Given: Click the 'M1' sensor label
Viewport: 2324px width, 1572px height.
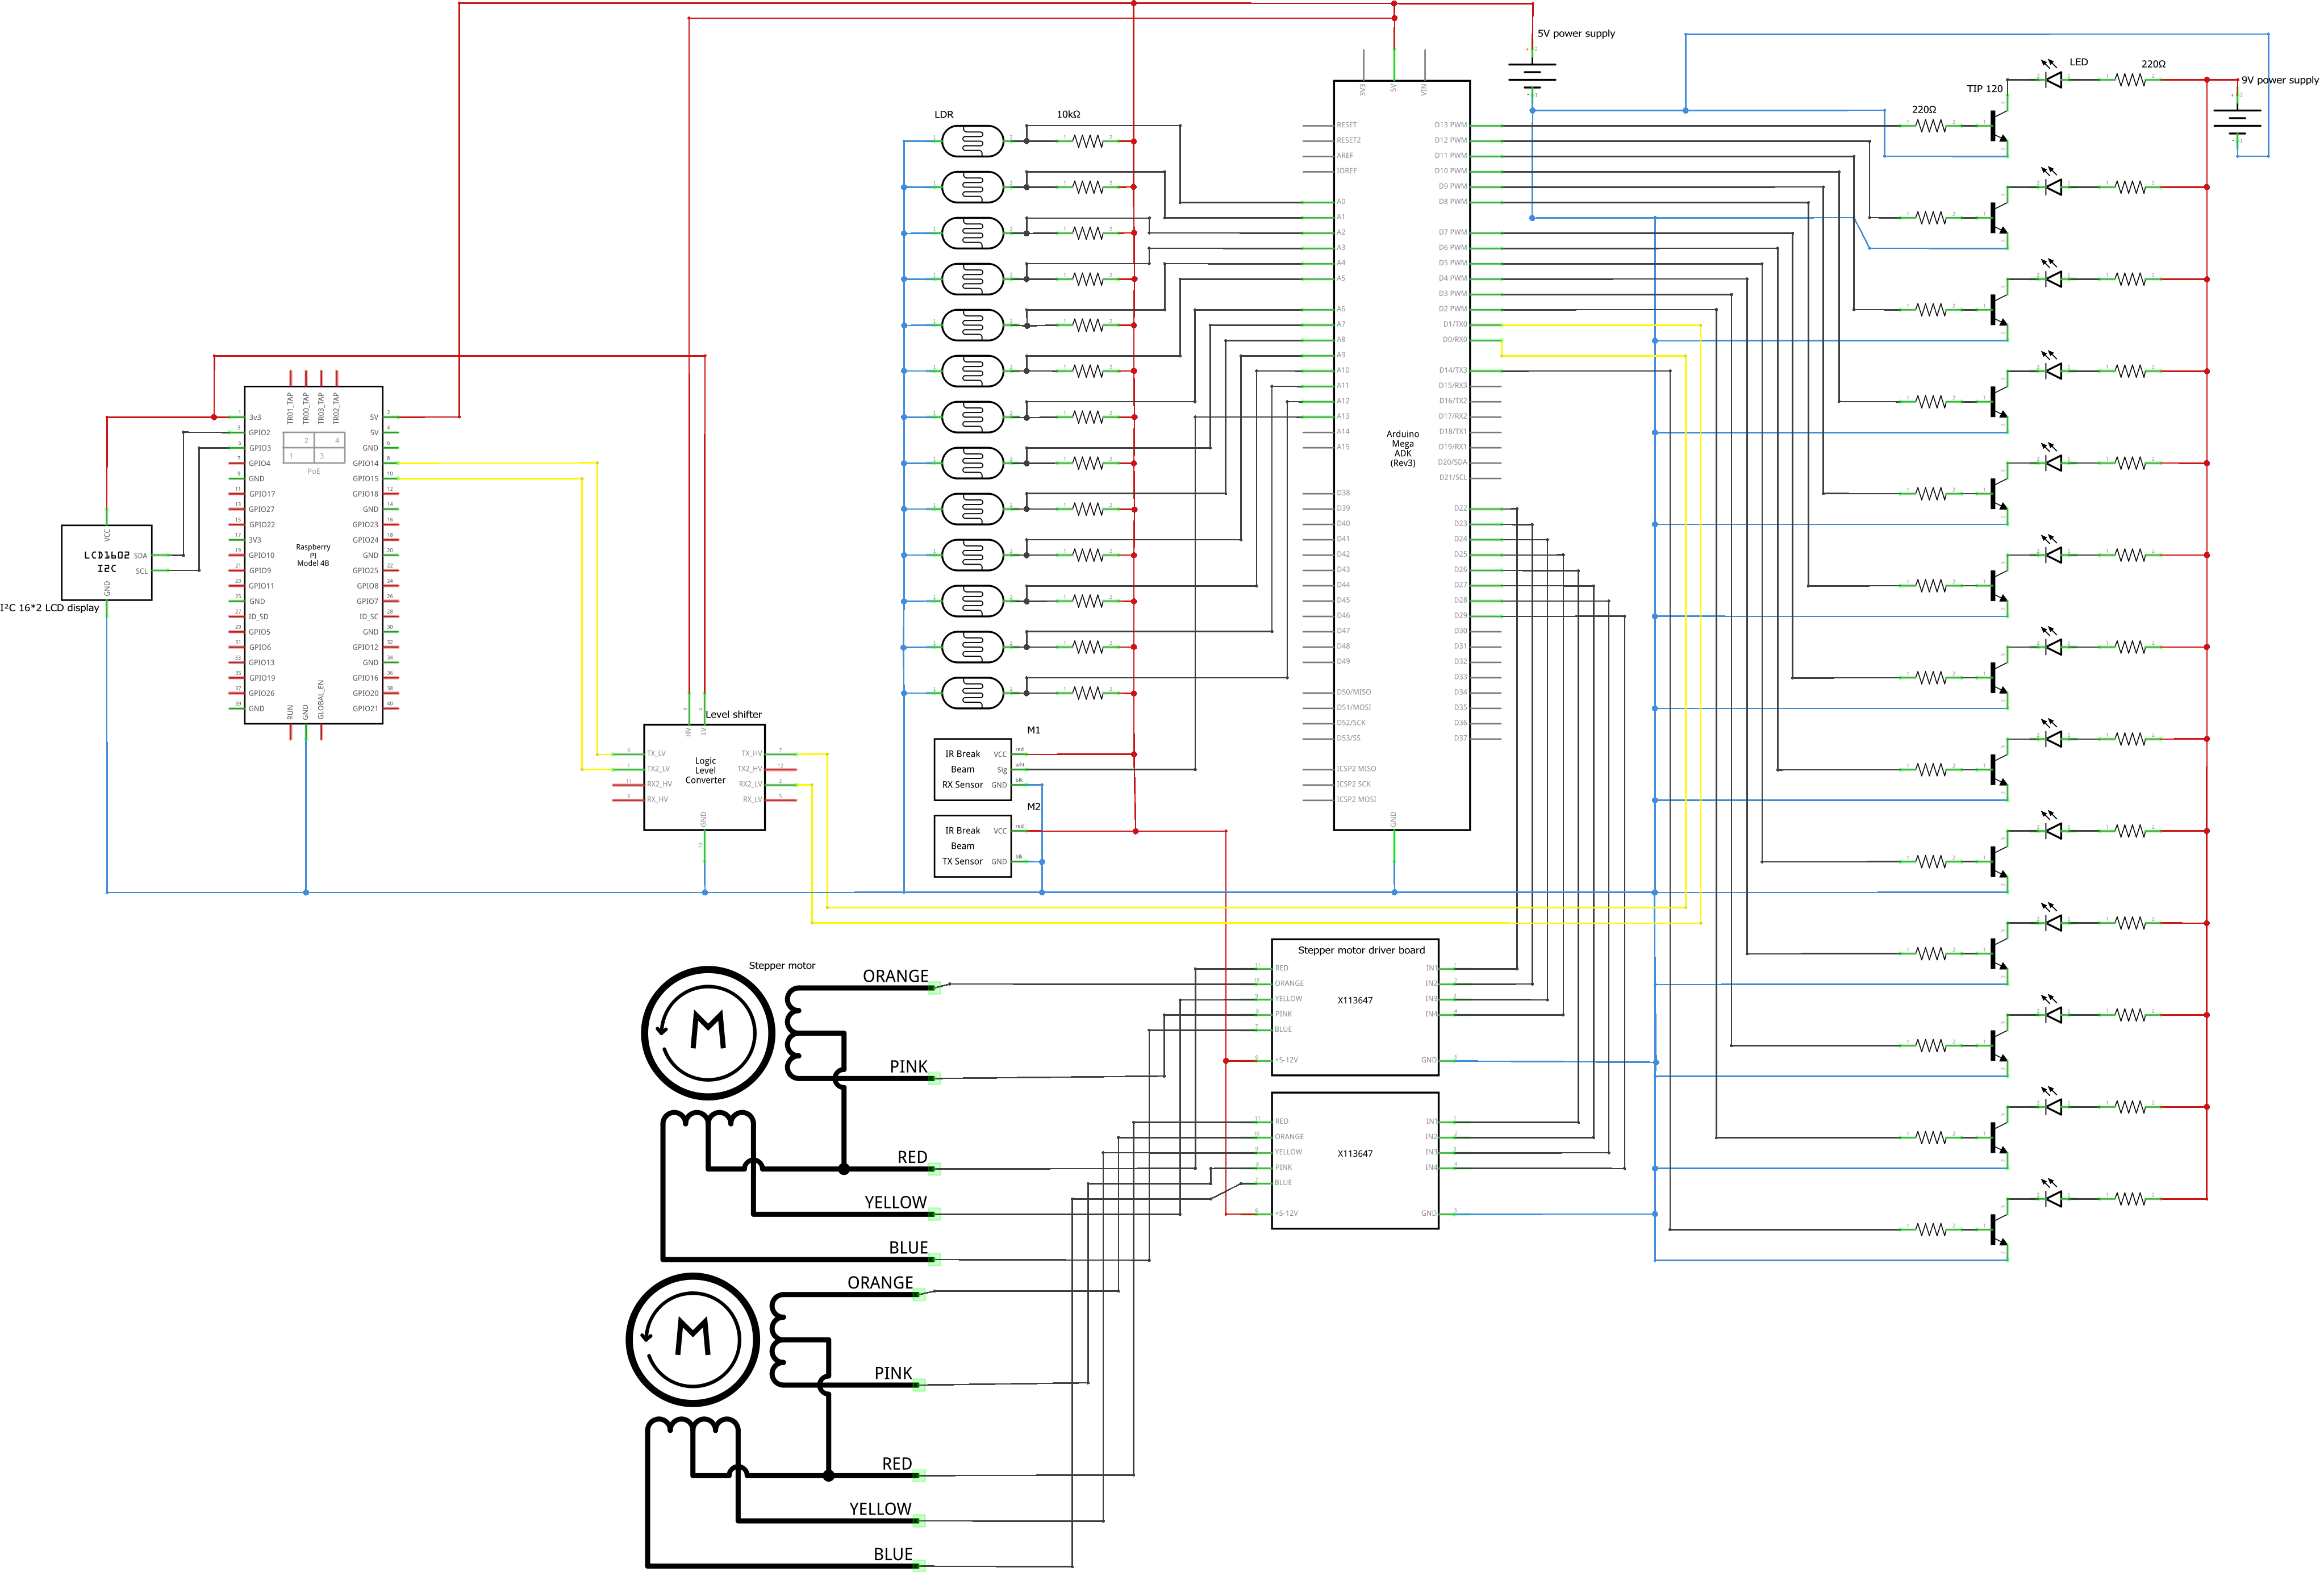Looking at the screenshot, I should (x=1034, y=730).
